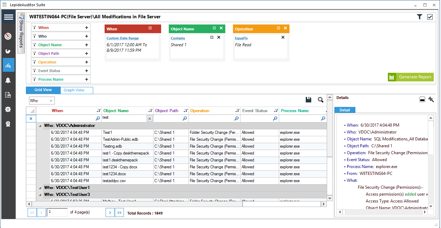
Task: Add the Who filter with its plus
Action: pyautogui.click(x=87, y=36)
